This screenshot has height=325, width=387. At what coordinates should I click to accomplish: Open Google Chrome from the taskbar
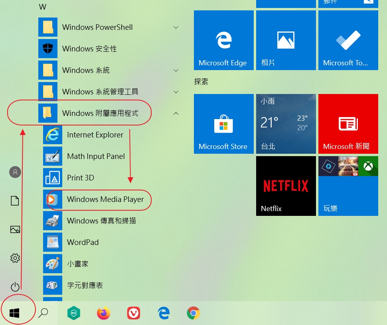193,313
